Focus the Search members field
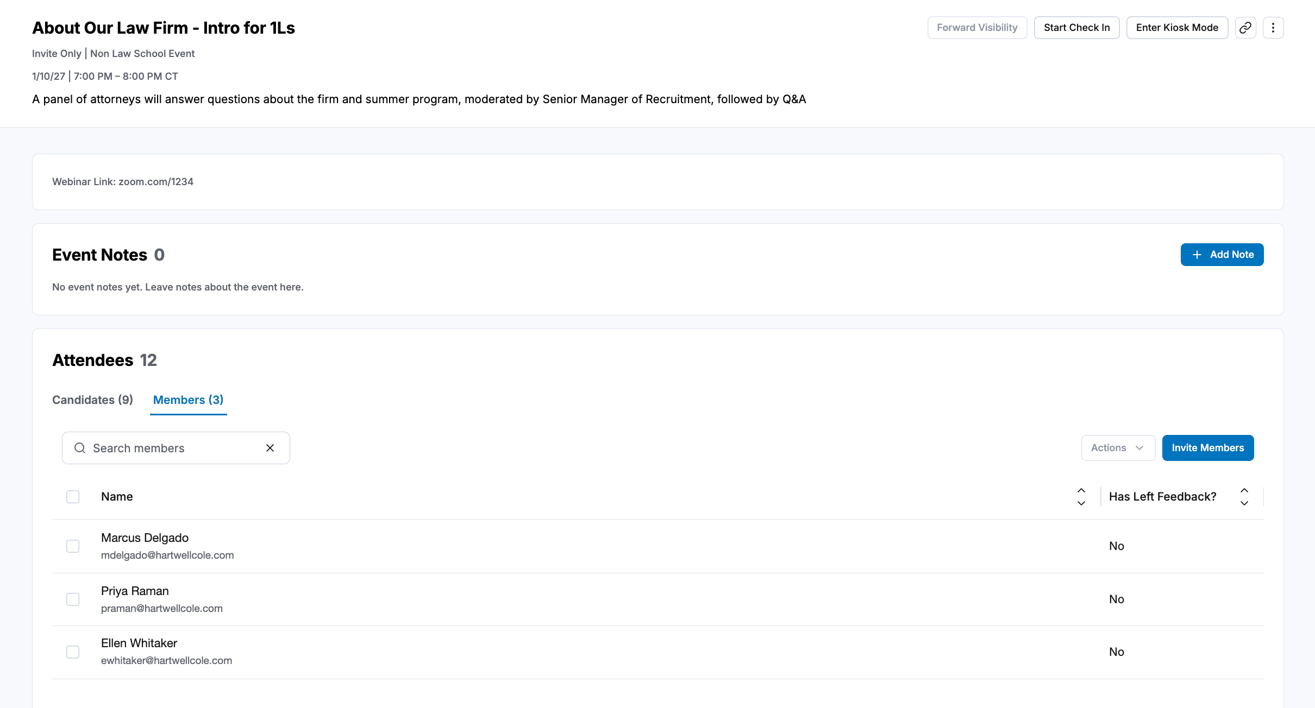The width and height of the screenshot is (1315, 708). click(176, 448)
